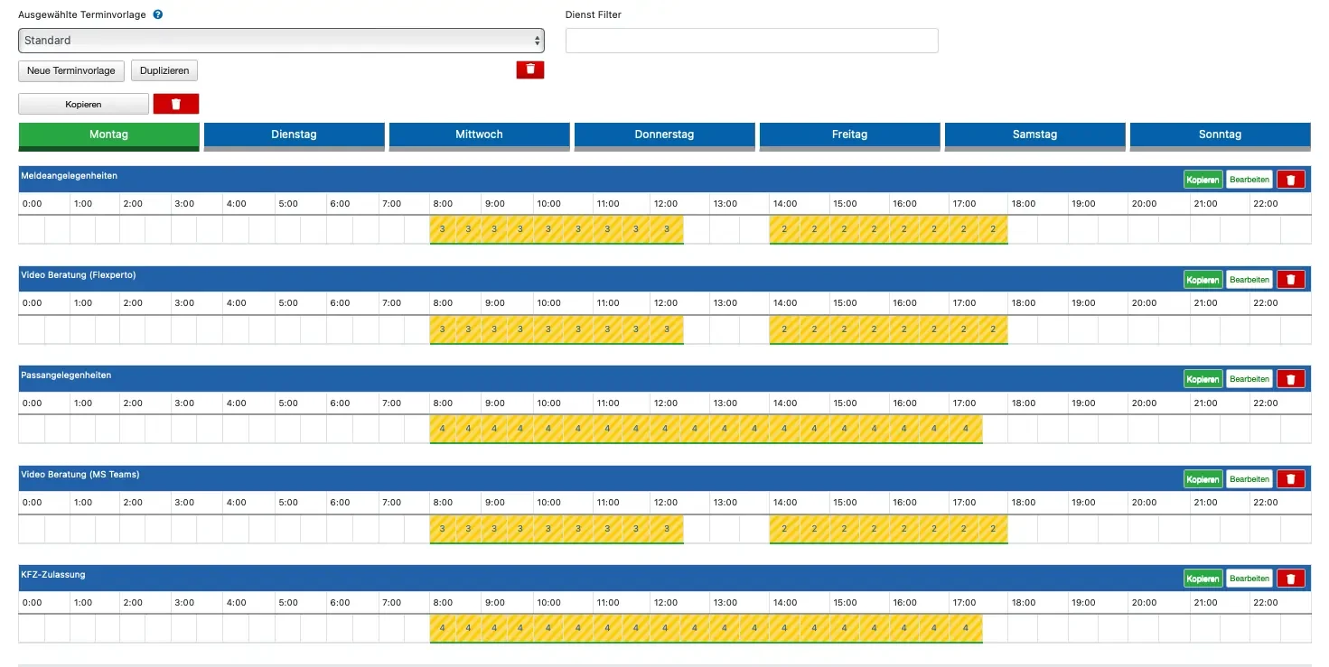The image size is (1329, 667).
Task: Open the Sonntag day tab
Action: coord(1220,134)
